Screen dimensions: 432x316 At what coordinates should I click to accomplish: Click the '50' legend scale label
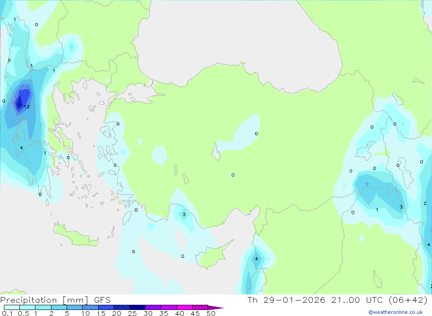click(x=211, y=313)
